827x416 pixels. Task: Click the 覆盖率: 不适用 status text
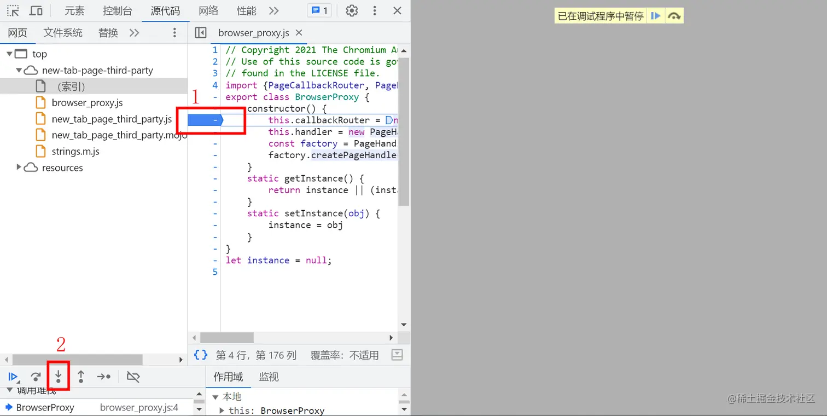point(345,355)
